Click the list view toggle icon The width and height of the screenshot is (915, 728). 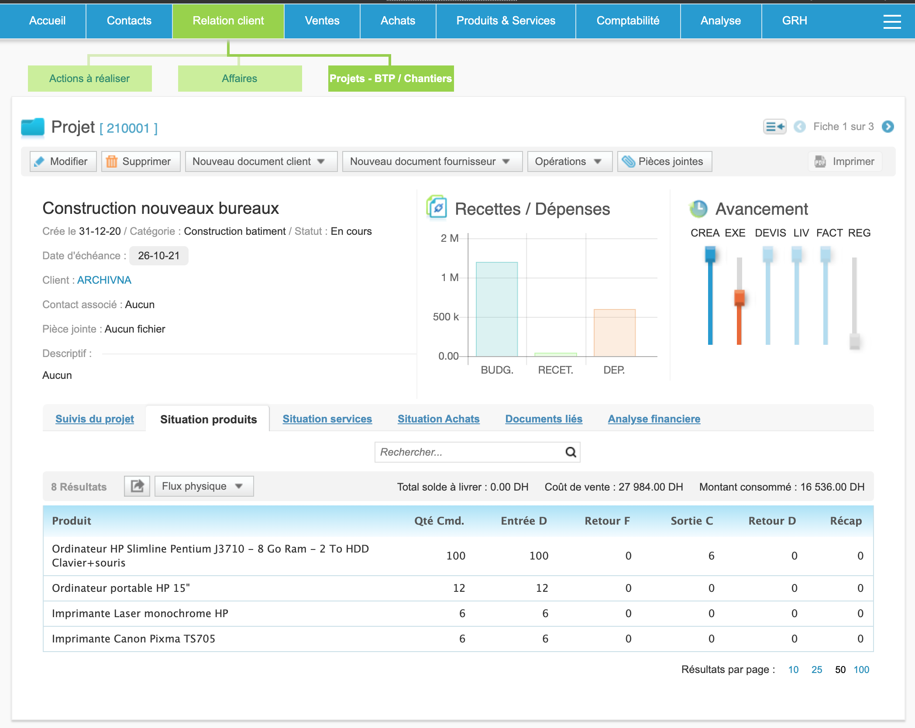point(774,127)
